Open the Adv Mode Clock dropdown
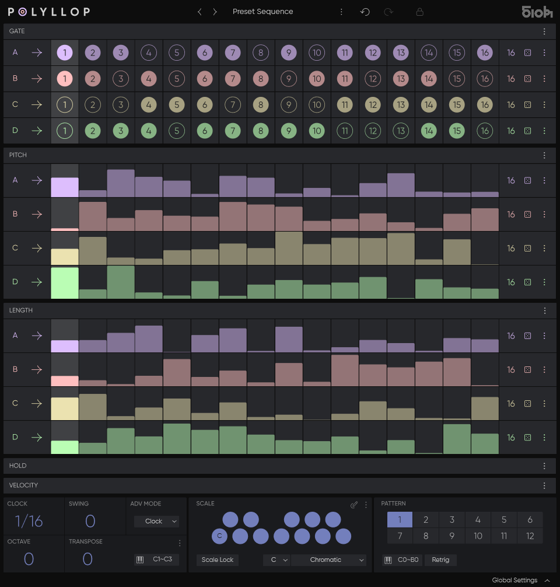Image resolution: width=560 pixels, height=587 pixels. (156, 521)
